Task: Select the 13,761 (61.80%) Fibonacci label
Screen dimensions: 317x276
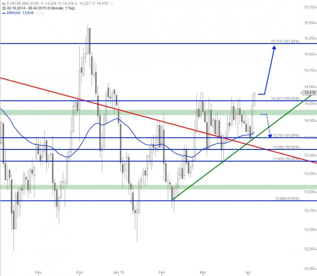Action: pyautogui.click(x=286, y=135)
